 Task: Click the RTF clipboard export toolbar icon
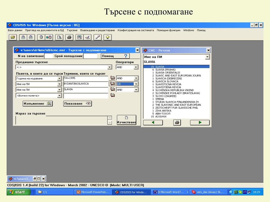31,37
